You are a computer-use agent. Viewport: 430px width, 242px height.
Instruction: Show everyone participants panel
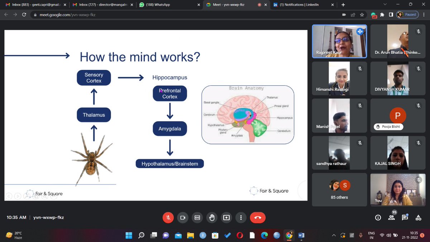coord(391,217)
